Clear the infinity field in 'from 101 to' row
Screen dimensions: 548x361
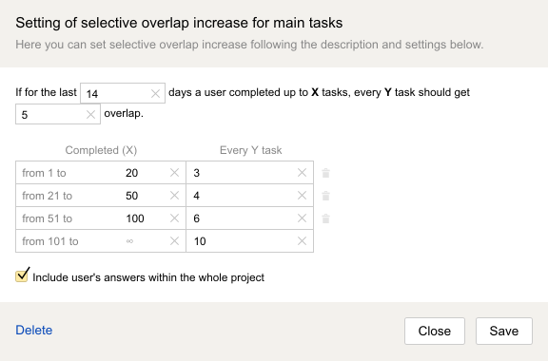[174, 241]
